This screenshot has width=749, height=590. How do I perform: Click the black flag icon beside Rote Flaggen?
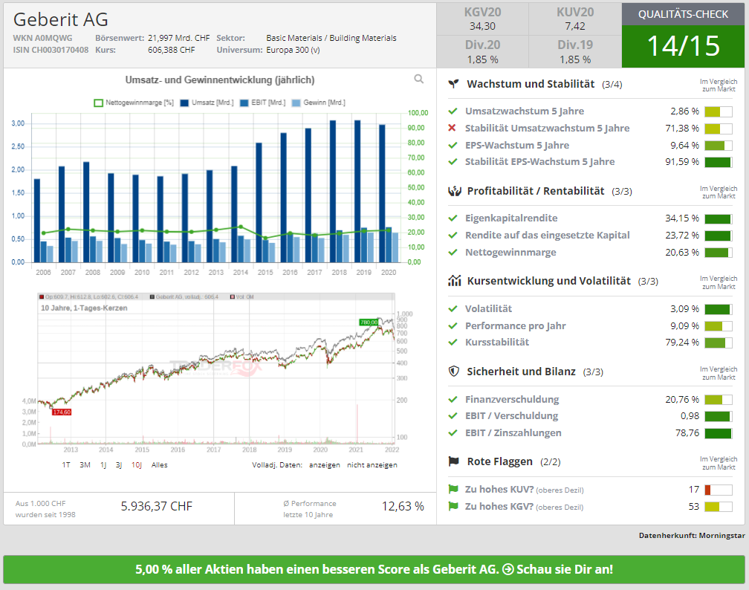tap(454, 461)
